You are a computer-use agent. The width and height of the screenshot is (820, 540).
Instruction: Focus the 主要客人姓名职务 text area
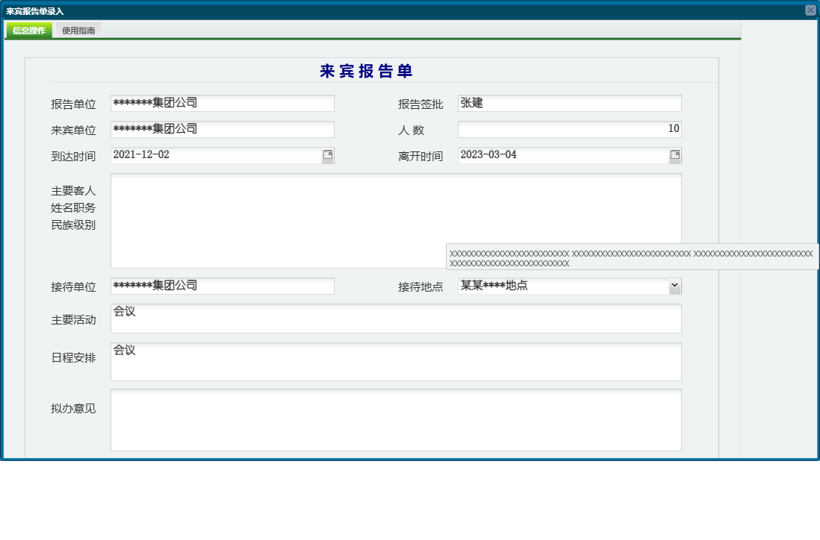tap(396, 221)
